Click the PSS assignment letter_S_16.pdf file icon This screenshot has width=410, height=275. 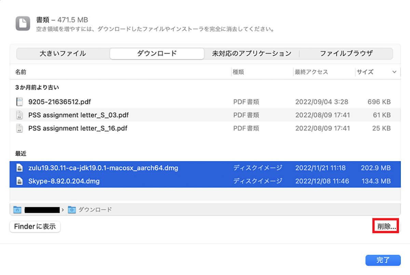point(20,128)
